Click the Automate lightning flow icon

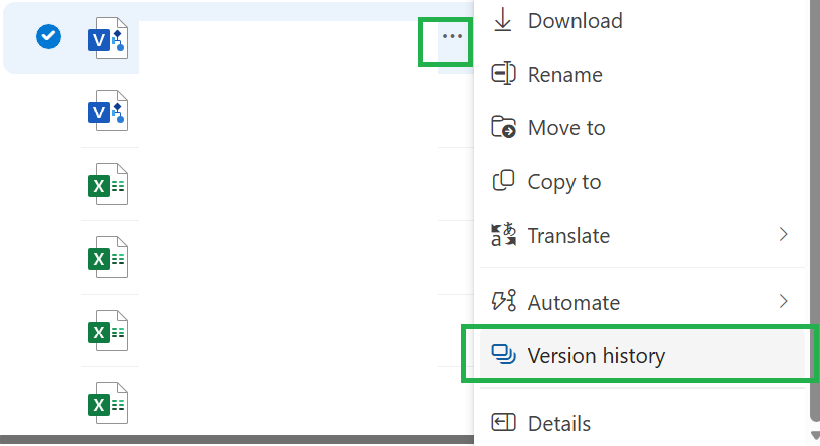[503, 301]
